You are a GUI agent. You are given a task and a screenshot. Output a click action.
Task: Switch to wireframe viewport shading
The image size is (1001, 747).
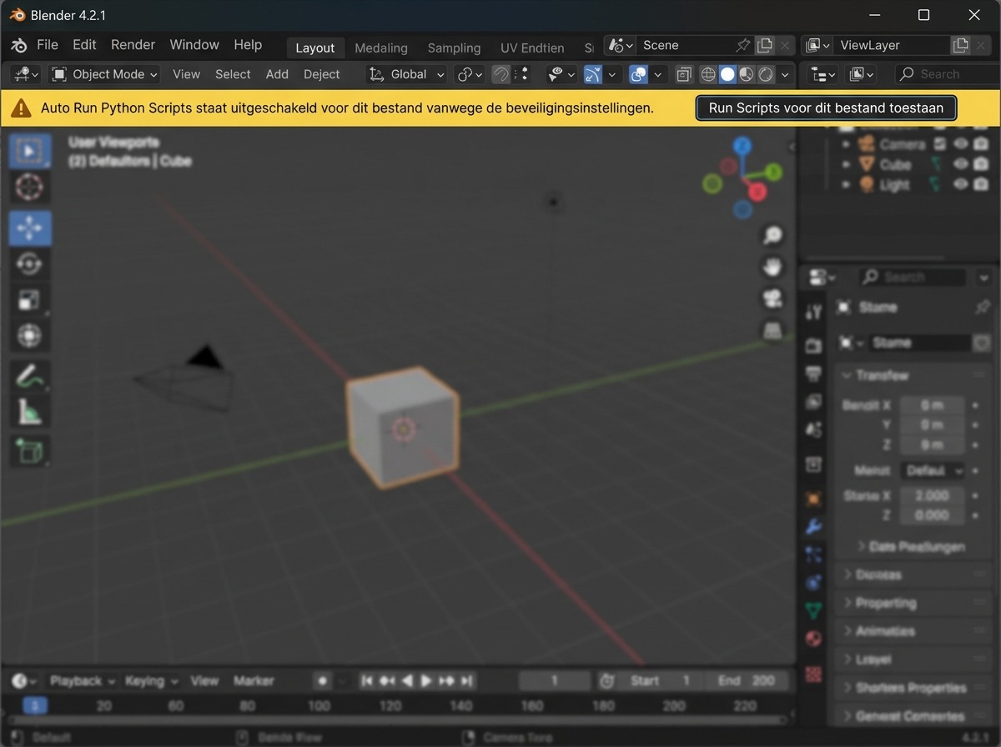[x=708, y=74]
